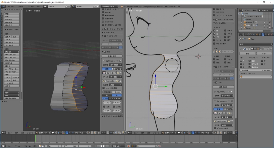This screenshot has height=148, width=274.
Task: Click the Default screen layout field
Action: pos(56,6)
